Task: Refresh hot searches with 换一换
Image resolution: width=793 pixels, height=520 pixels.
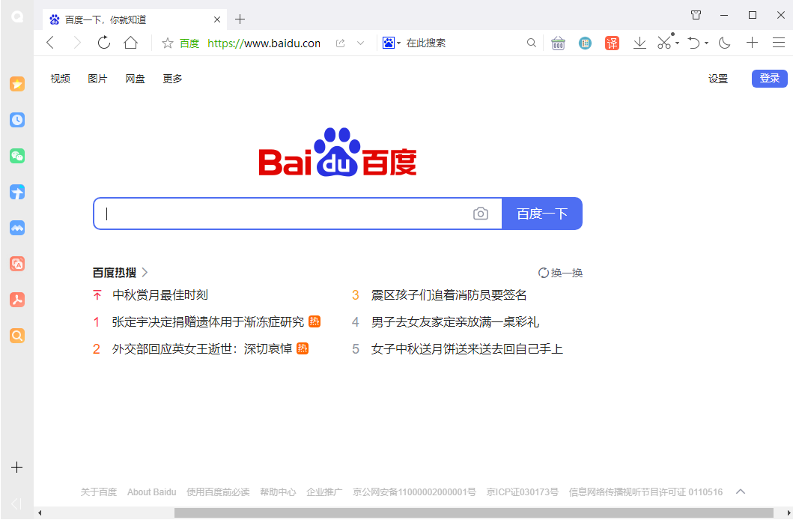Action: click(x=560, y=273)
